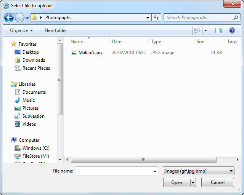Click the refresh button beside address bar
Viewport: 244px width, 195px height.
(156, 18)
